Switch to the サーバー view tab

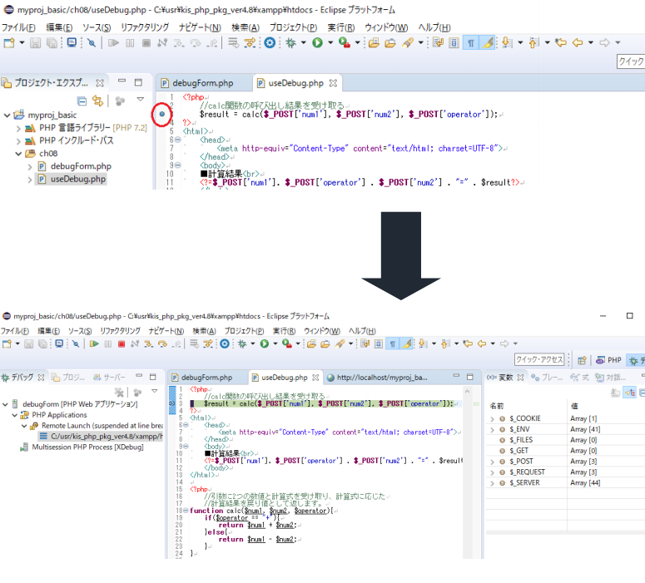click(x=112, y=377)
